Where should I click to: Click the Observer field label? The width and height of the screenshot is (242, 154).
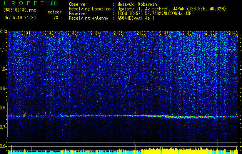[78, 5]
